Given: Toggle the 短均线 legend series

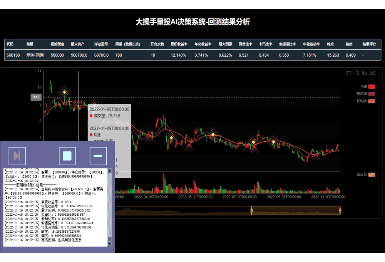Looking at the screenshot, I should pyautogui.click(x=371, y=94).
